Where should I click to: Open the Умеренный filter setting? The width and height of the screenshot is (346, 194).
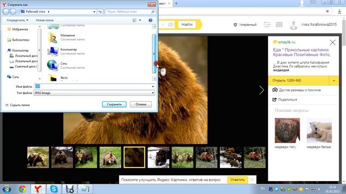click(245, 25)
